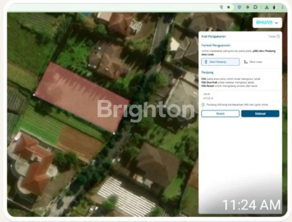The width and height of the screenshot is (292, 222).
Task: Click the info icon beside the length note
Action: pyautogui.click(x=203, y=105)
